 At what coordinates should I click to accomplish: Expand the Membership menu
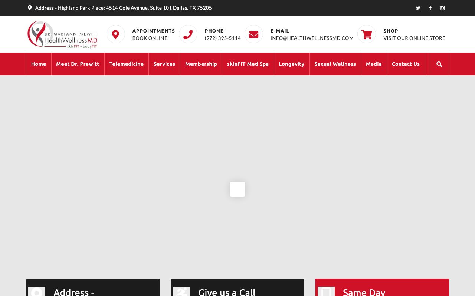(201, 64)
